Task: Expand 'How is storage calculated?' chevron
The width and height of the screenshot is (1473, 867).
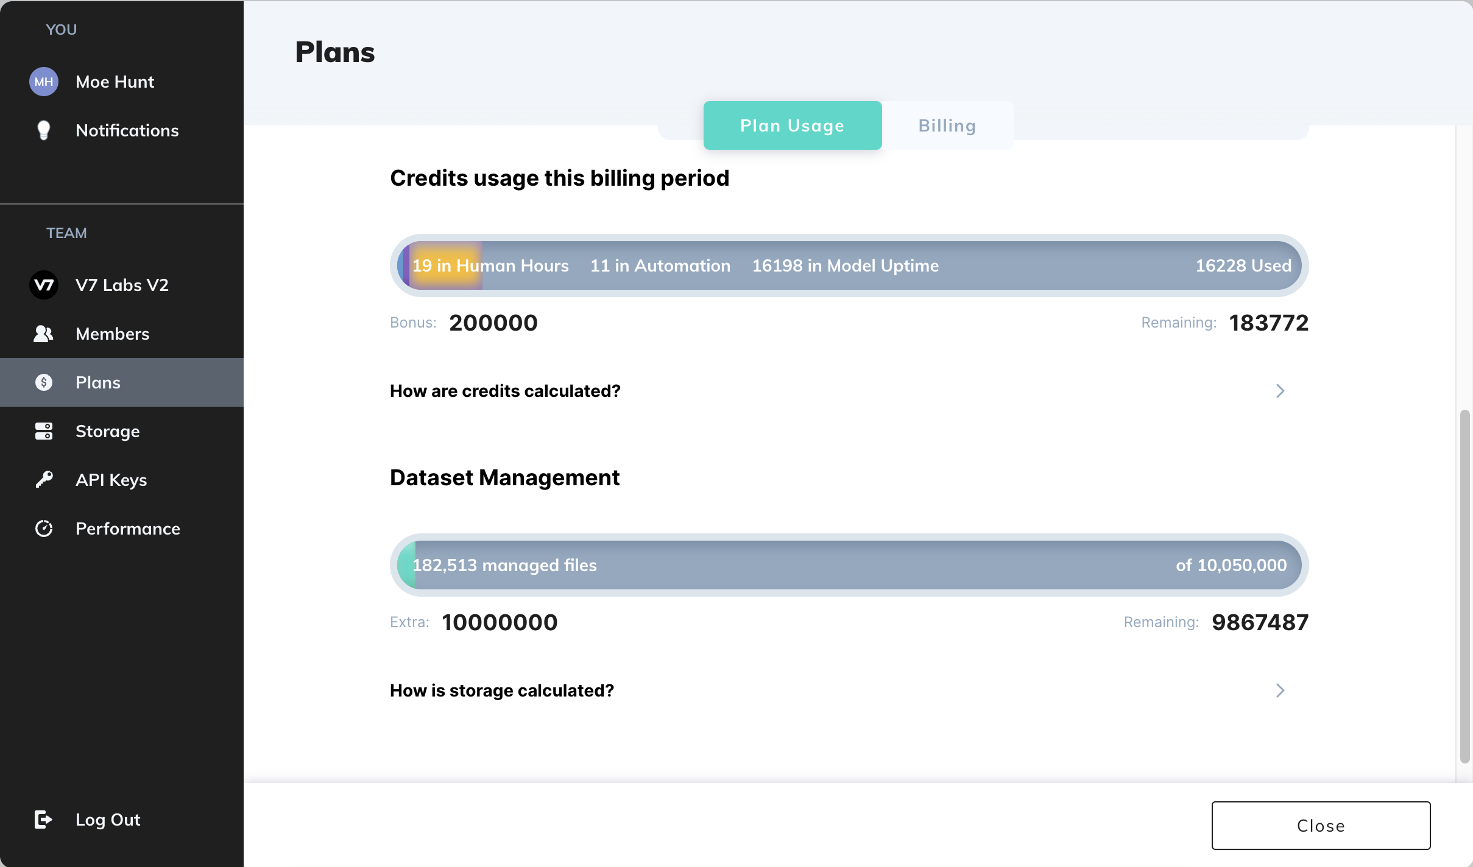Action: (1280, 690)
